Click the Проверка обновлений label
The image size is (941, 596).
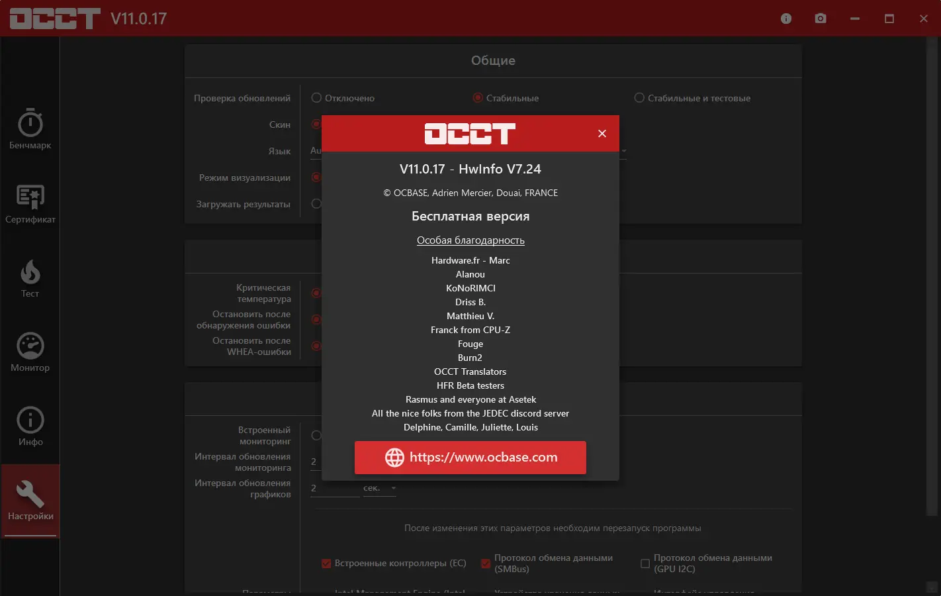(242, 98)
